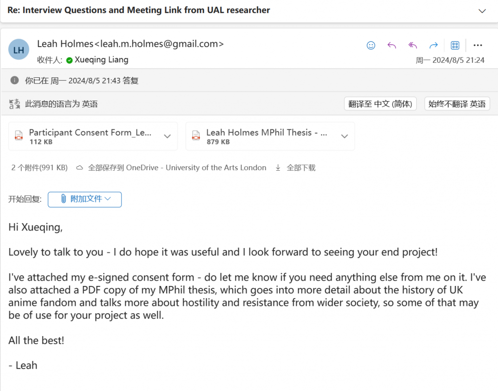Click the emoji reaction smiley icon
Image resolution: width=498 pixels, height=391 pixels.
tap(371, 45)
